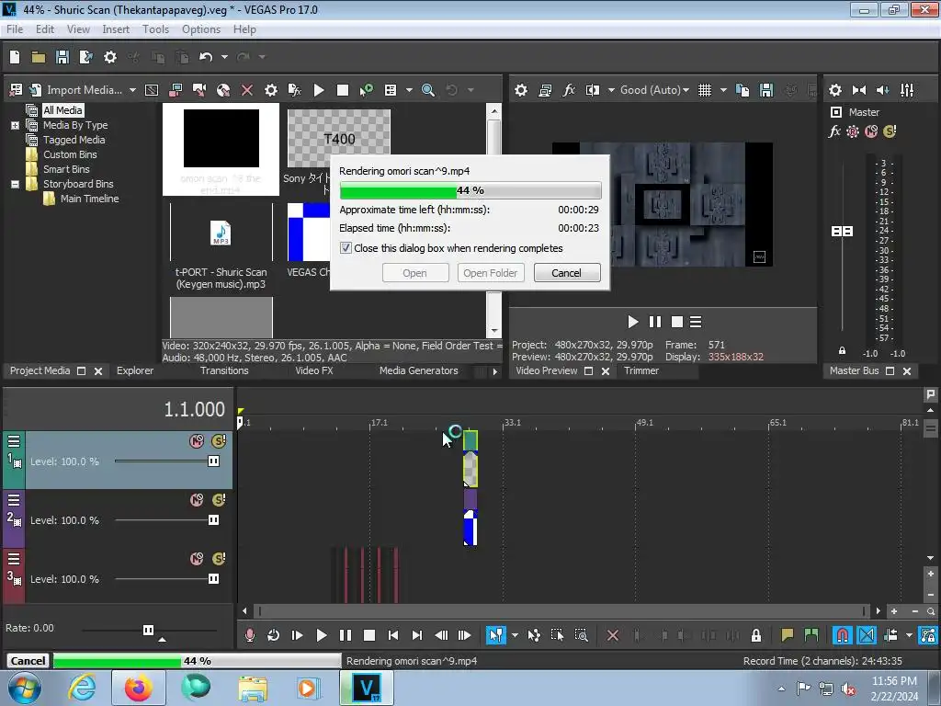Stop media preview in Project Media toolbar
This screenshot has height=706, width=941.
click(343, 90)
